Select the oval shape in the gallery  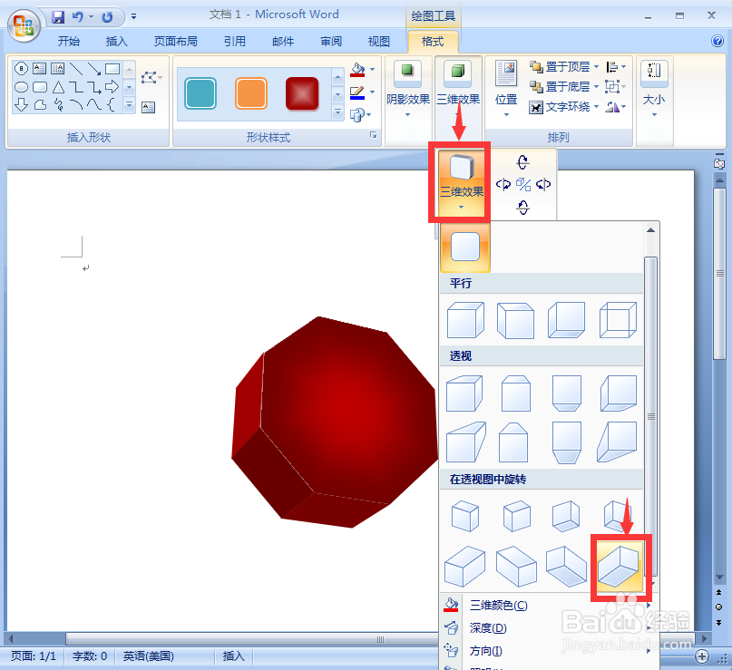coord(21,87)
